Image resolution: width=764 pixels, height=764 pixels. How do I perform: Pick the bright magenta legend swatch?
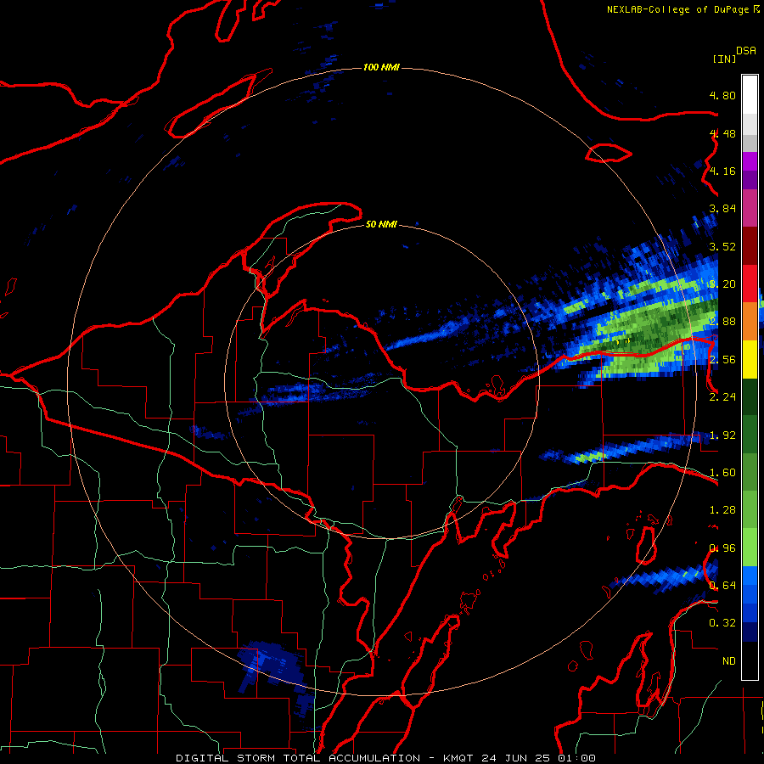point(750,160)
